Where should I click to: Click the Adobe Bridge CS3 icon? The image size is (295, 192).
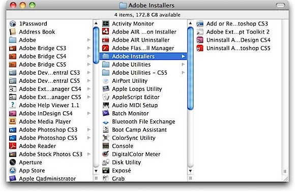(x=13, y=48)
